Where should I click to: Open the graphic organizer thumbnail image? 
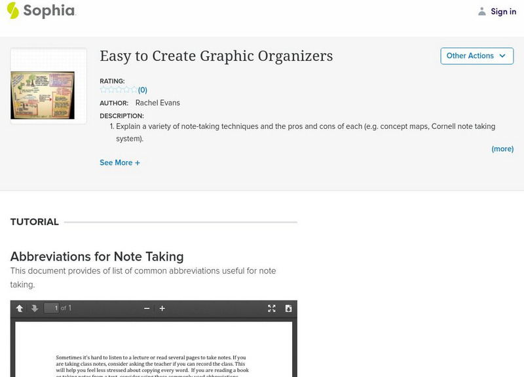coord(48,86)
